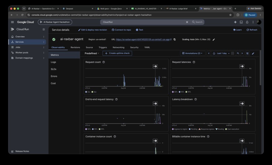The height and width of the screenshot is (165, 272).
Task: Open the Predefined dashboard dropdown
Action: point(92,53)
